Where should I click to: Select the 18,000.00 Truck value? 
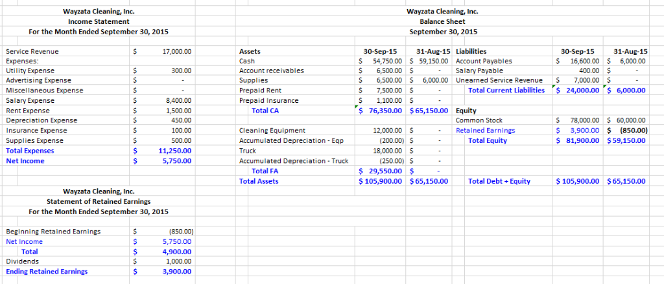click(x=387, y=151)
